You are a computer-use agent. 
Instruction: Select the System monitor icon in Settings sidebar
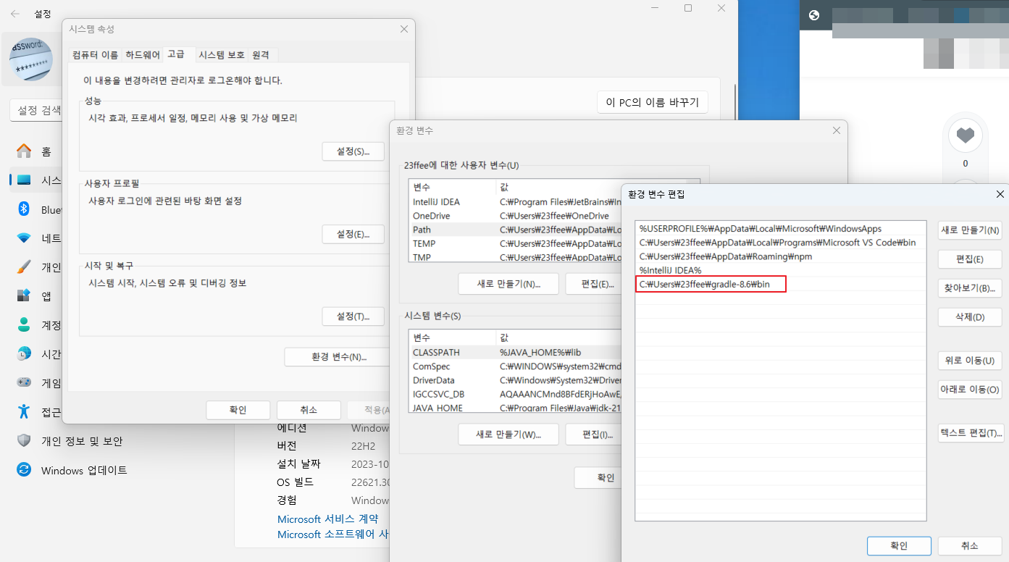24,180
